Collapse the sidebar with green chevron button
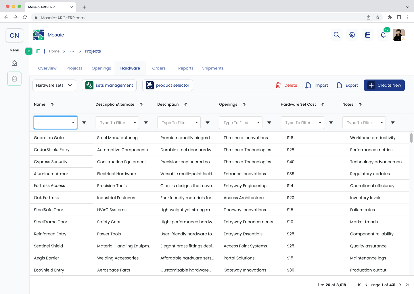The width and height of the screenshot is (414, 294). coord(29,51)
